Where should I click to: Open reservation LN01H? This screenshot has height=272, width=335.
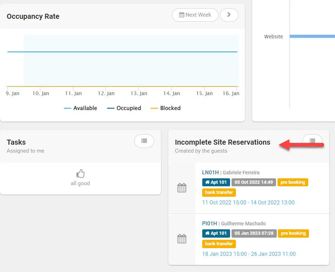click(211, 173)
